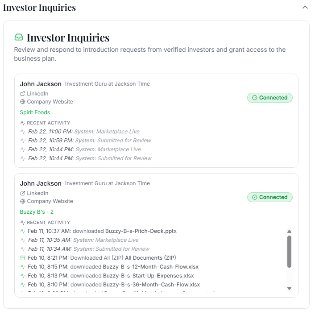Select the Buzzy-B-s-12-Month-Cash-Flow.xlsx entry

coord(109,267)
